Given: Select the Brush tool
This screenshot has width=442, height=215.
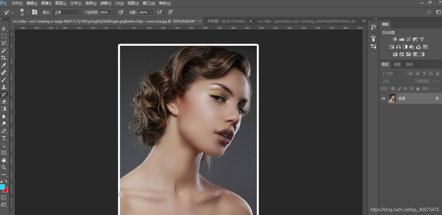Looking at the screenshot, I should click(x=4, y=80).
